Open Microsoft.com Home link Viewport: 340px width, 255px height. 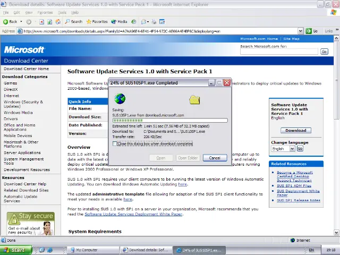pos(259,39)
